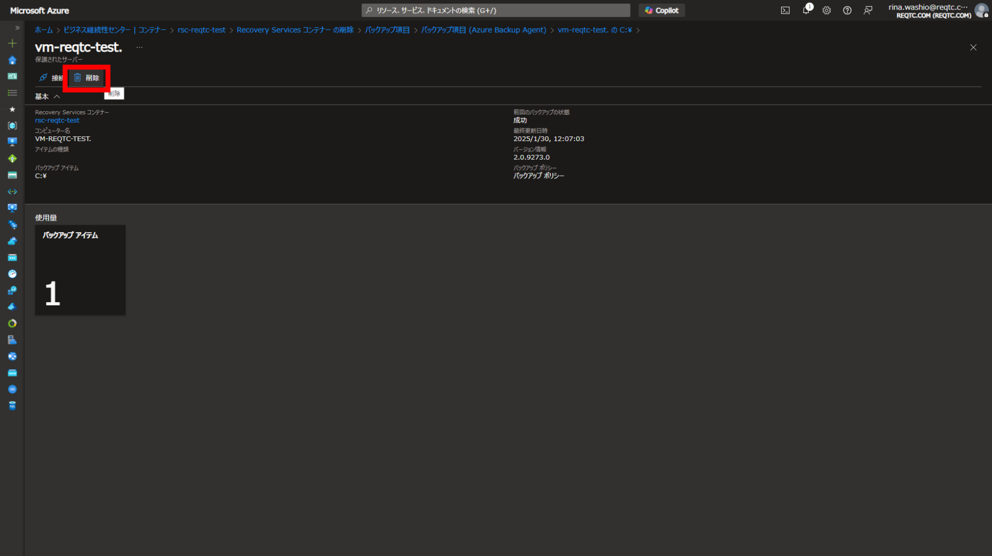Open Cloud Shell from the top bar
Screen dimensions: 992x556
[785, 11]
